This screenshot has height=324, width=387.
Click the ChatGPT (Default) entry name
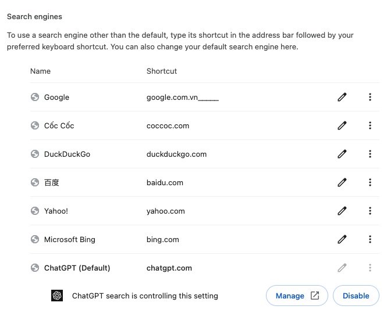[77, 268]
